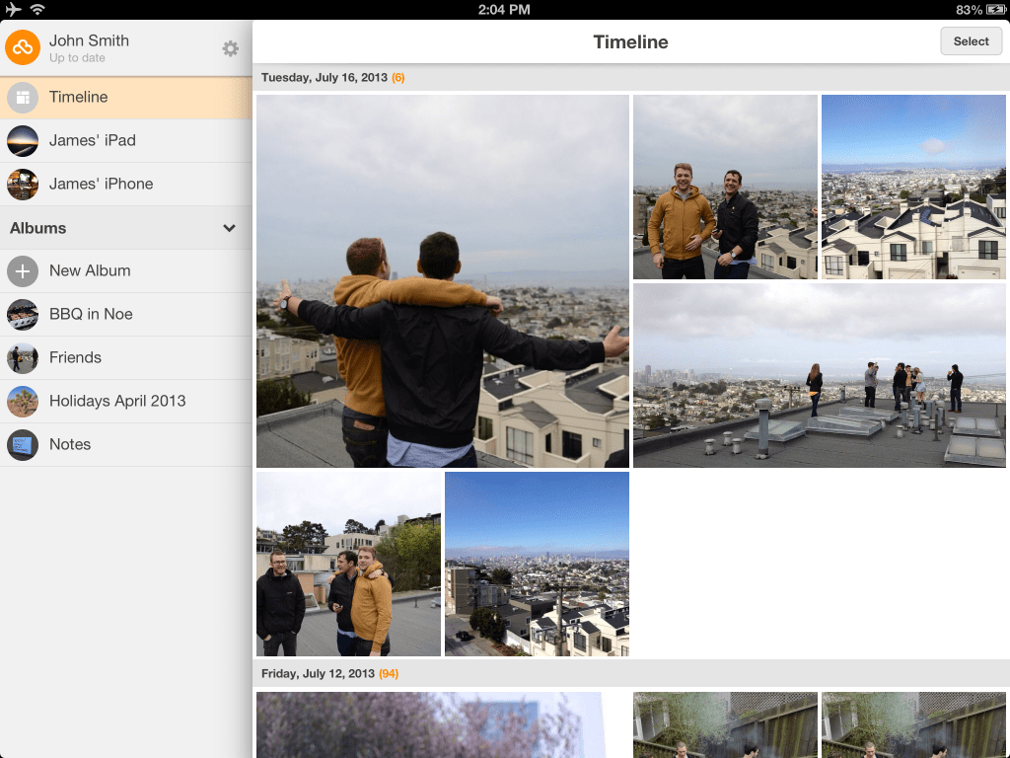The height and width of the screenshot is (758, 1010).
Task: Click the John Smith account name
Action: [x=89, y=40]
